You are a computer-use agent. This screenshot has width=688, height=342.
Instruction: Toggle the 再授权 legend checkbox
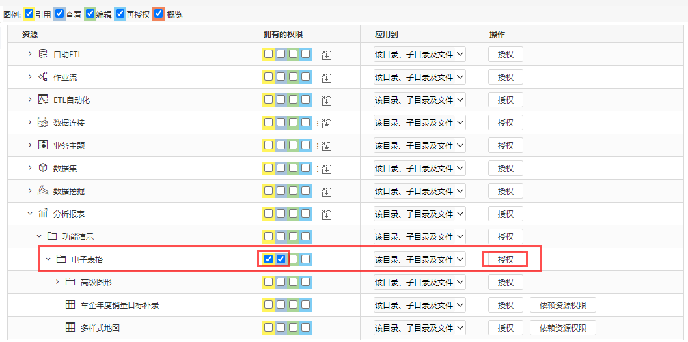coord(120,14)
